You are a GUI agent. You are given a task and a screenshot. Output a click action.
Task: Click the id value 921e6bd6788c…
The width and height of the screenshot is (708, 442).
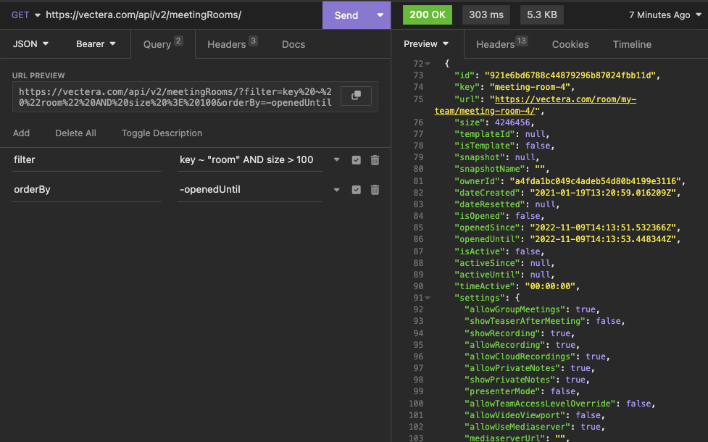pyautogui.click(x=570, y=75)
